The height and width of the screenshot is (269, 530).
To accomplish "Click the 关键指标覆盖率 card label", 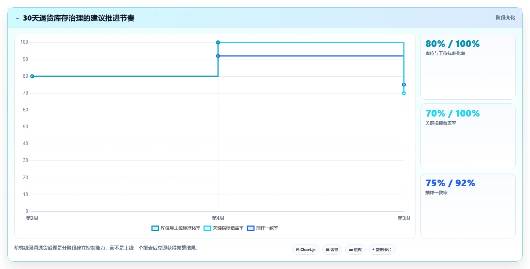I will (x=441, y=123).
